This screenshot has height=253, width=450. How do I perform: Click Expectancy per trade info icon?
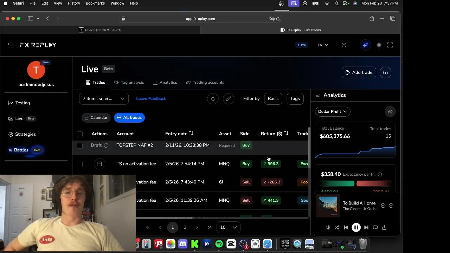tap(380, 174)
